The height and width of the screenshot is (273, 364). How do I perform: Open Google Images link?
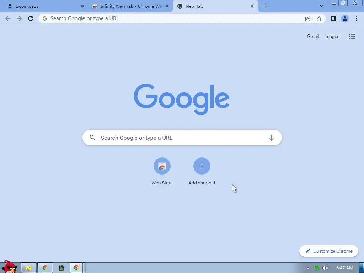(332, 37)
